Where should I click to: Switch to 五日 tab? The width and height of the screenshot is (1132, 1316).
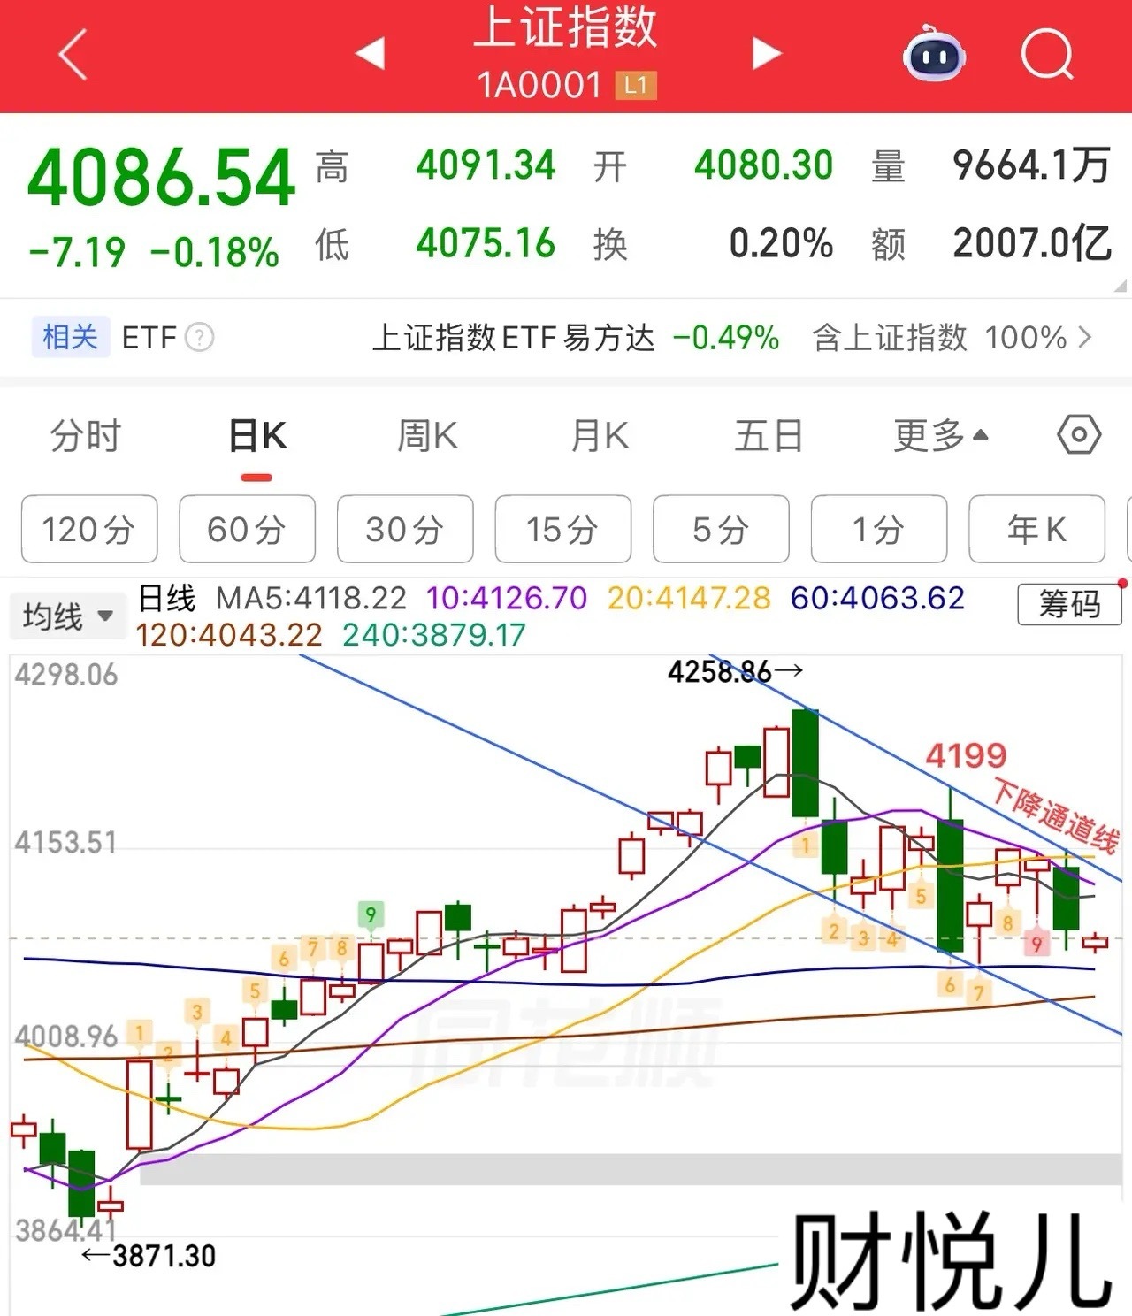click(x=769, y=436)
